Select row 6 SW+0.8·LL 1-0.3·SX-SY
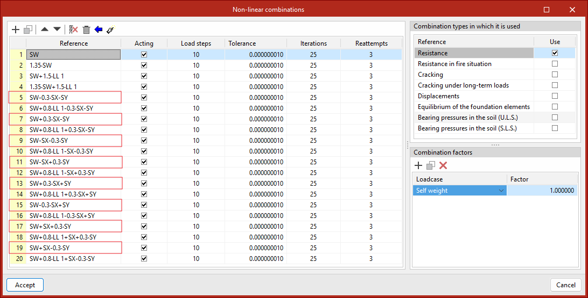 click(x=73, y=108)
